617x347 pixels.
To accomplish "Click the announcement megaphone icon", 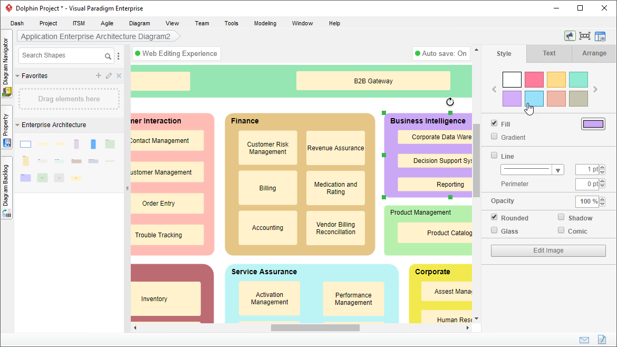I will 570,36.
